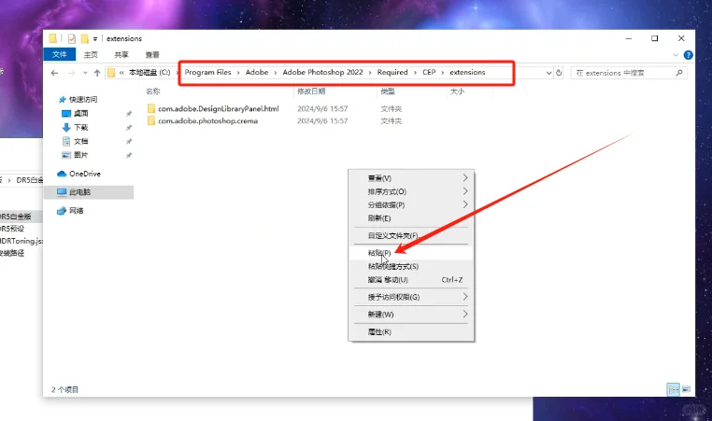Click Adobe Photoshop 2022 in address path
Screen dimensions: 712x421
pyautogui.click(x=323, y=72)
